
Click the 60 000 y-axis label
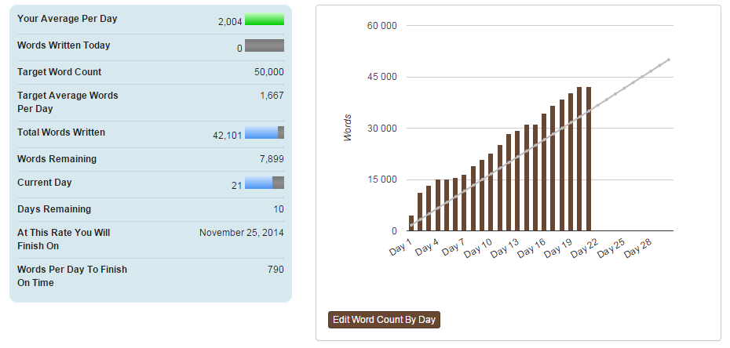pyautogui.click(x=381, y=26)
